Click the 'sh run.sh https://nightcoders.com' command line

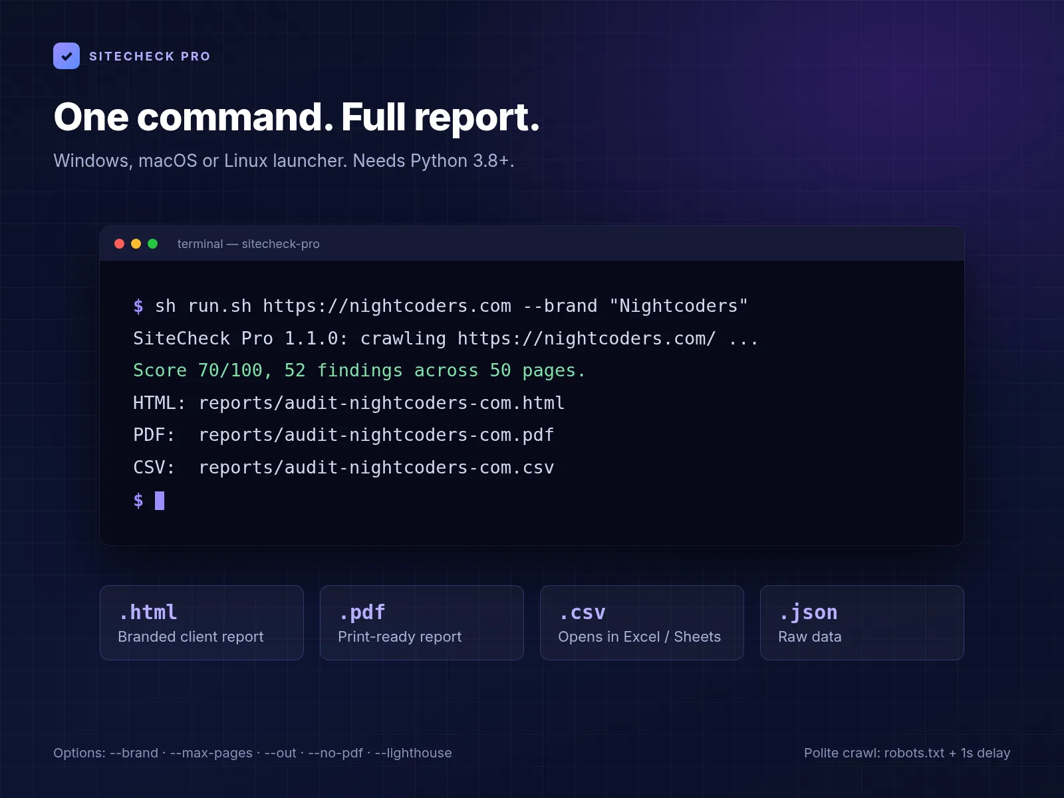[441, 306]
